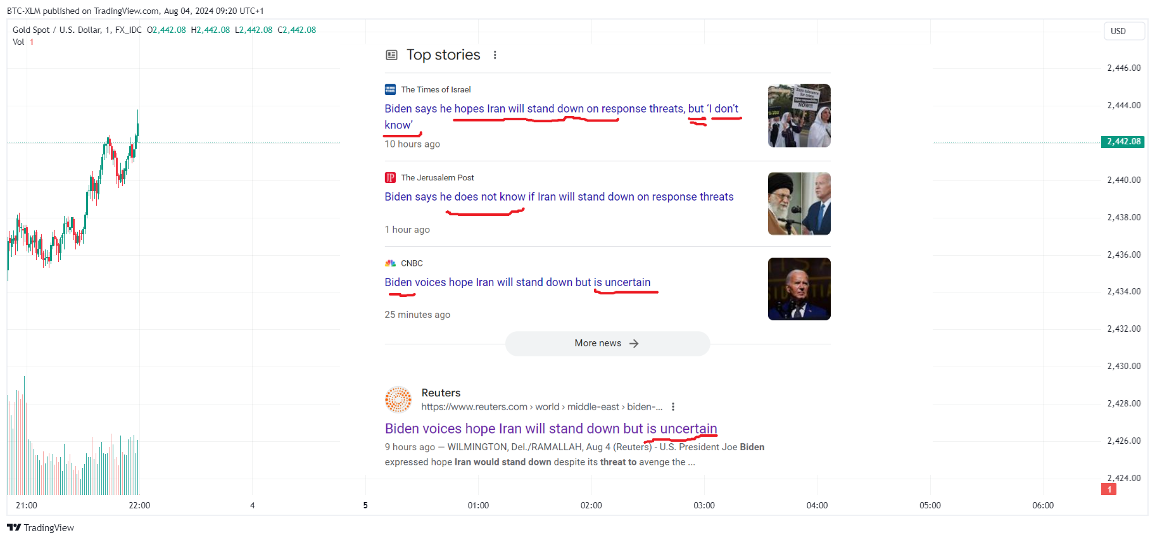Open Jerusalem Post headline about Iran threats
This screenshot has width=1155, height=540.
click(559, 197)
